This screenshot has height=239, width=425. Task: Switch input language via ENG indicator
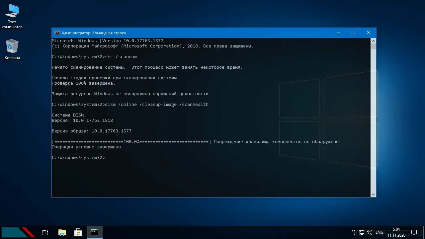click(379, 232)
